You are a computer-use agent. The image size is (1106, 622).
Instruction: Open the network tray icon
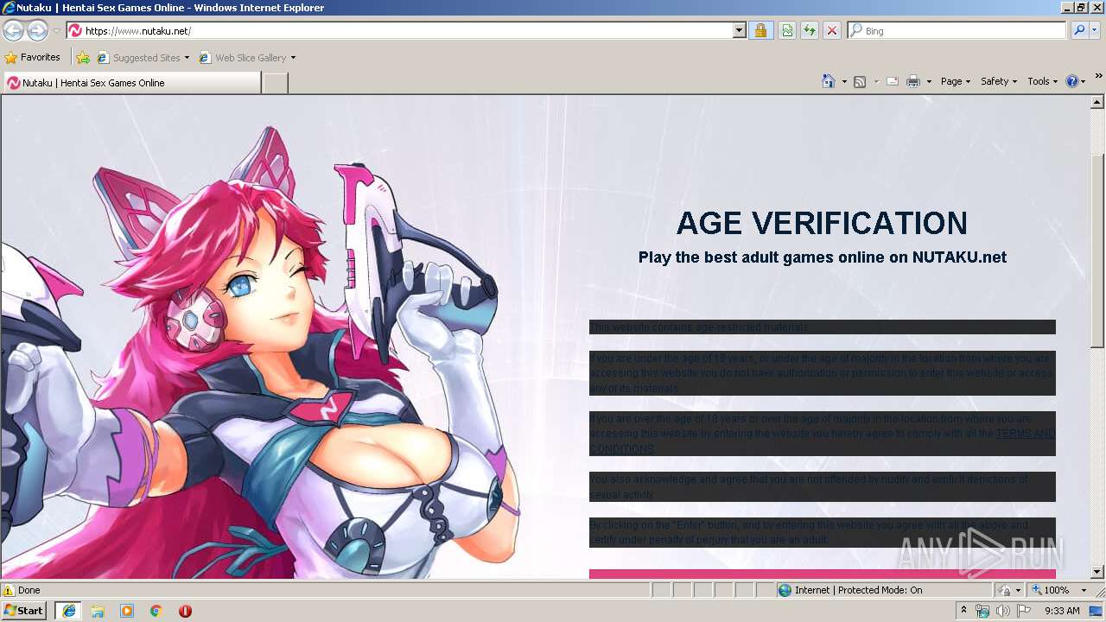point(982,611)
